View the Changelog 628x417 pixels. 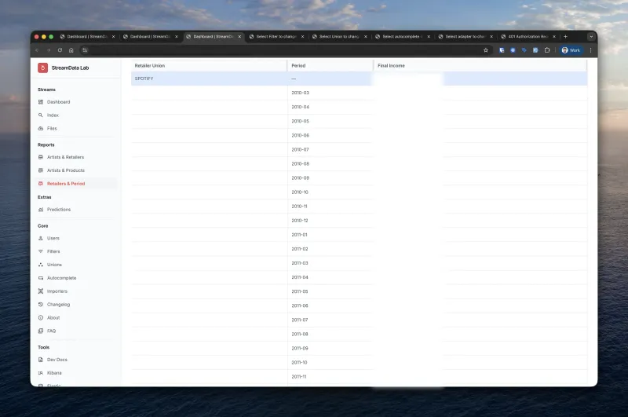[x=58, y=305]
